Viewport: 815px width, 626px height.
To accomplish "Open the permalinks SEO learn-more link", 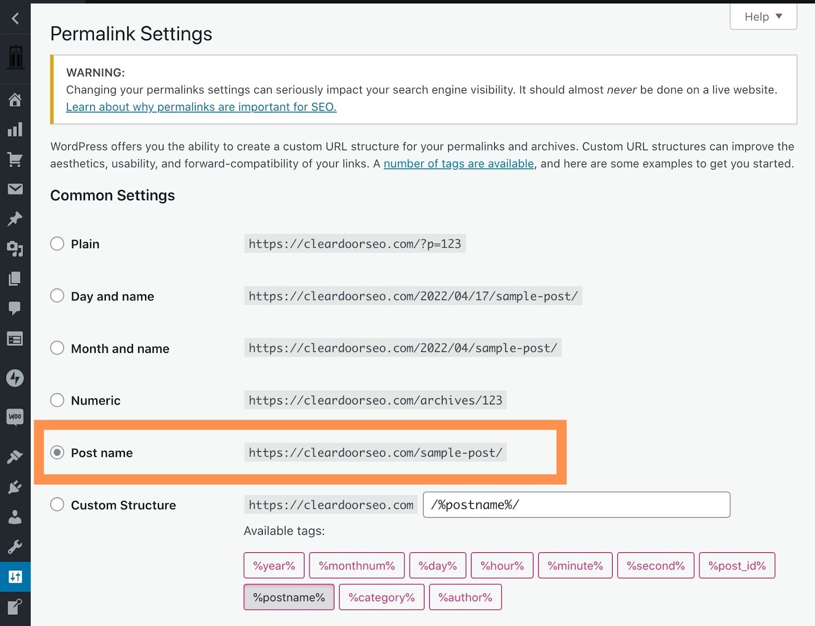I will pos(201,107).
